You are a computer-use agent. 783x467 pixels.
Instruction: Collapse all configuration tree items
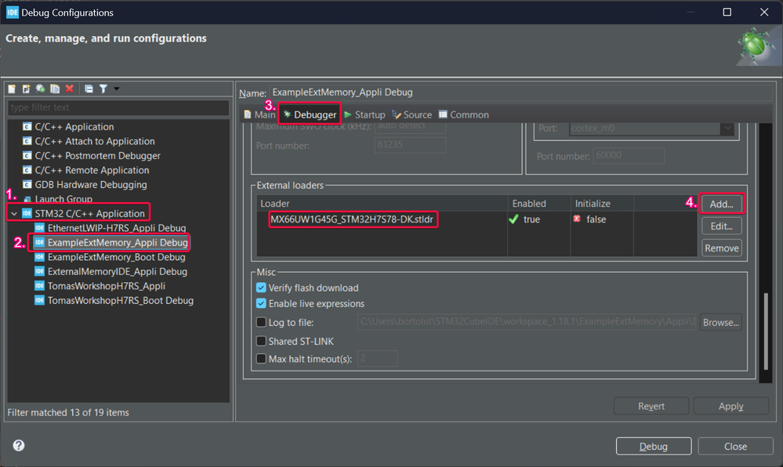coord(89,89)
